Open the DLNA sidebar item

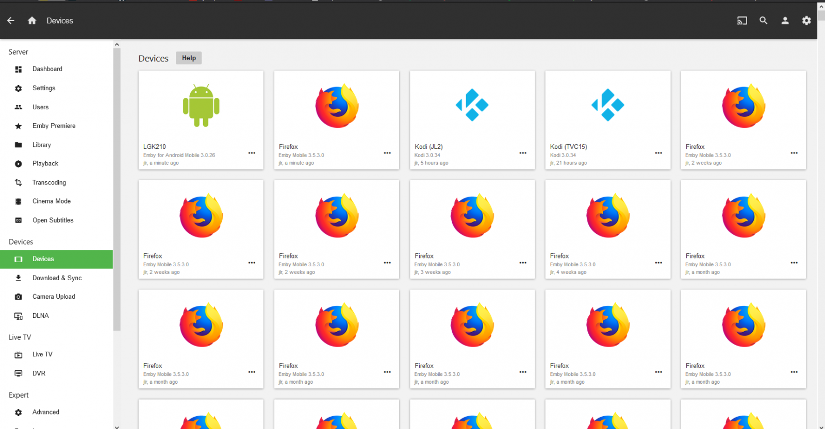[40, 316]
